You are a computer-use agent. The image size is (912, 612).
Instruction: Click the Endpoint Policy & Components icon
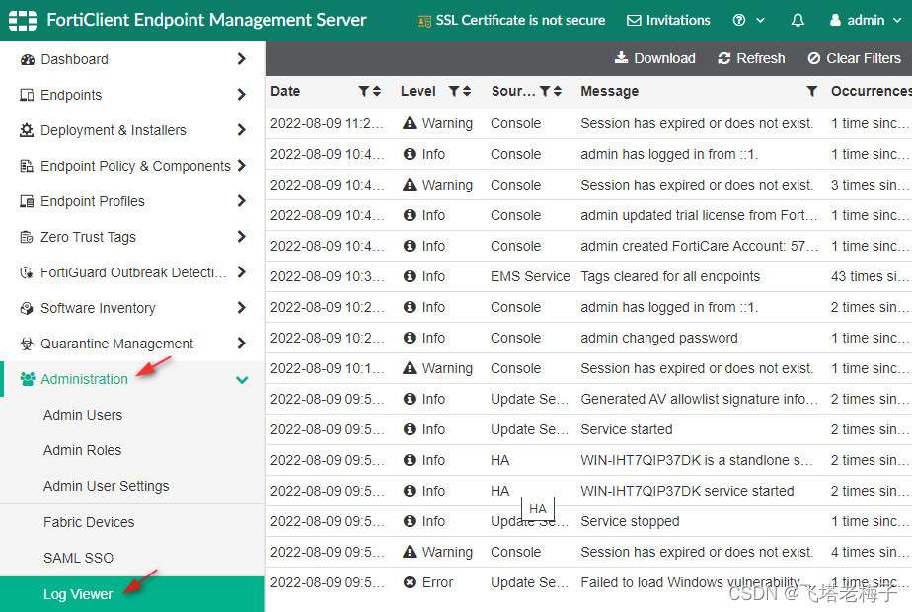[27, 166]
